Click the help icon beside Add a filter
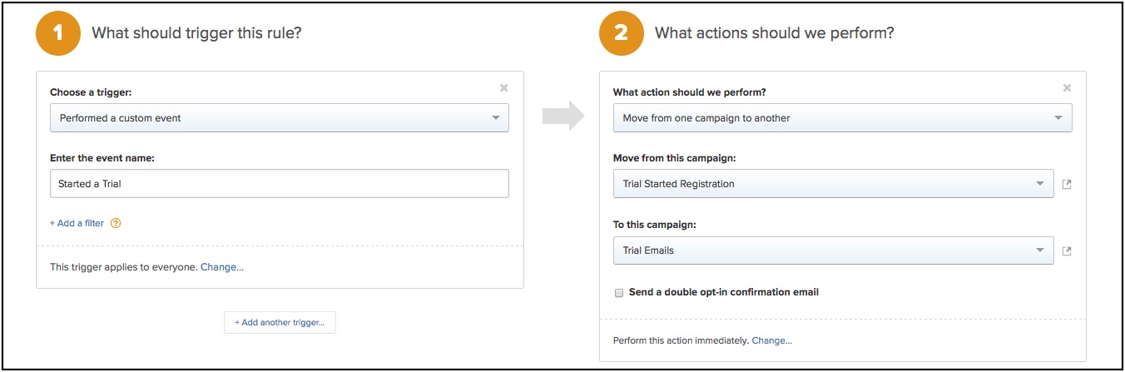 116,223
